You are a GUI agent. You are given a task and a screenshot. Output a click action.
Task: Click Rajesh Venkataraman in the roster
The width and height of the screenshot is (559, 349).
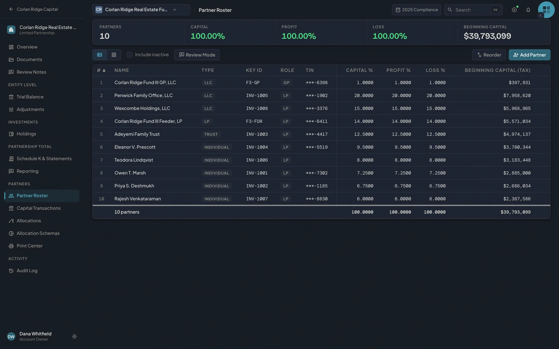pyautogui.click(x=138, y=199)
